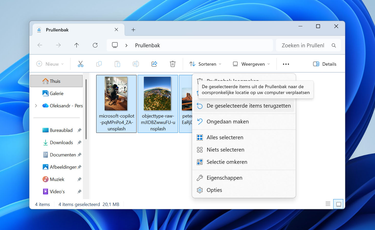Click the magnifier search icon

tap(334, 45)
